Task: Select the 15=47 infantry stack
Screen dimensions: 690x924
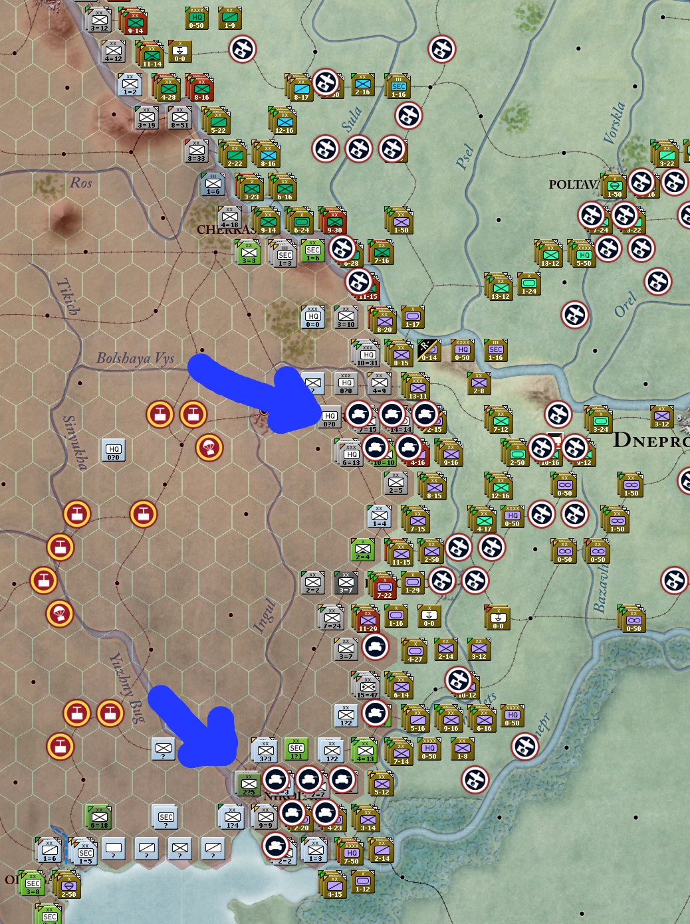Action: tap(367, 686)
